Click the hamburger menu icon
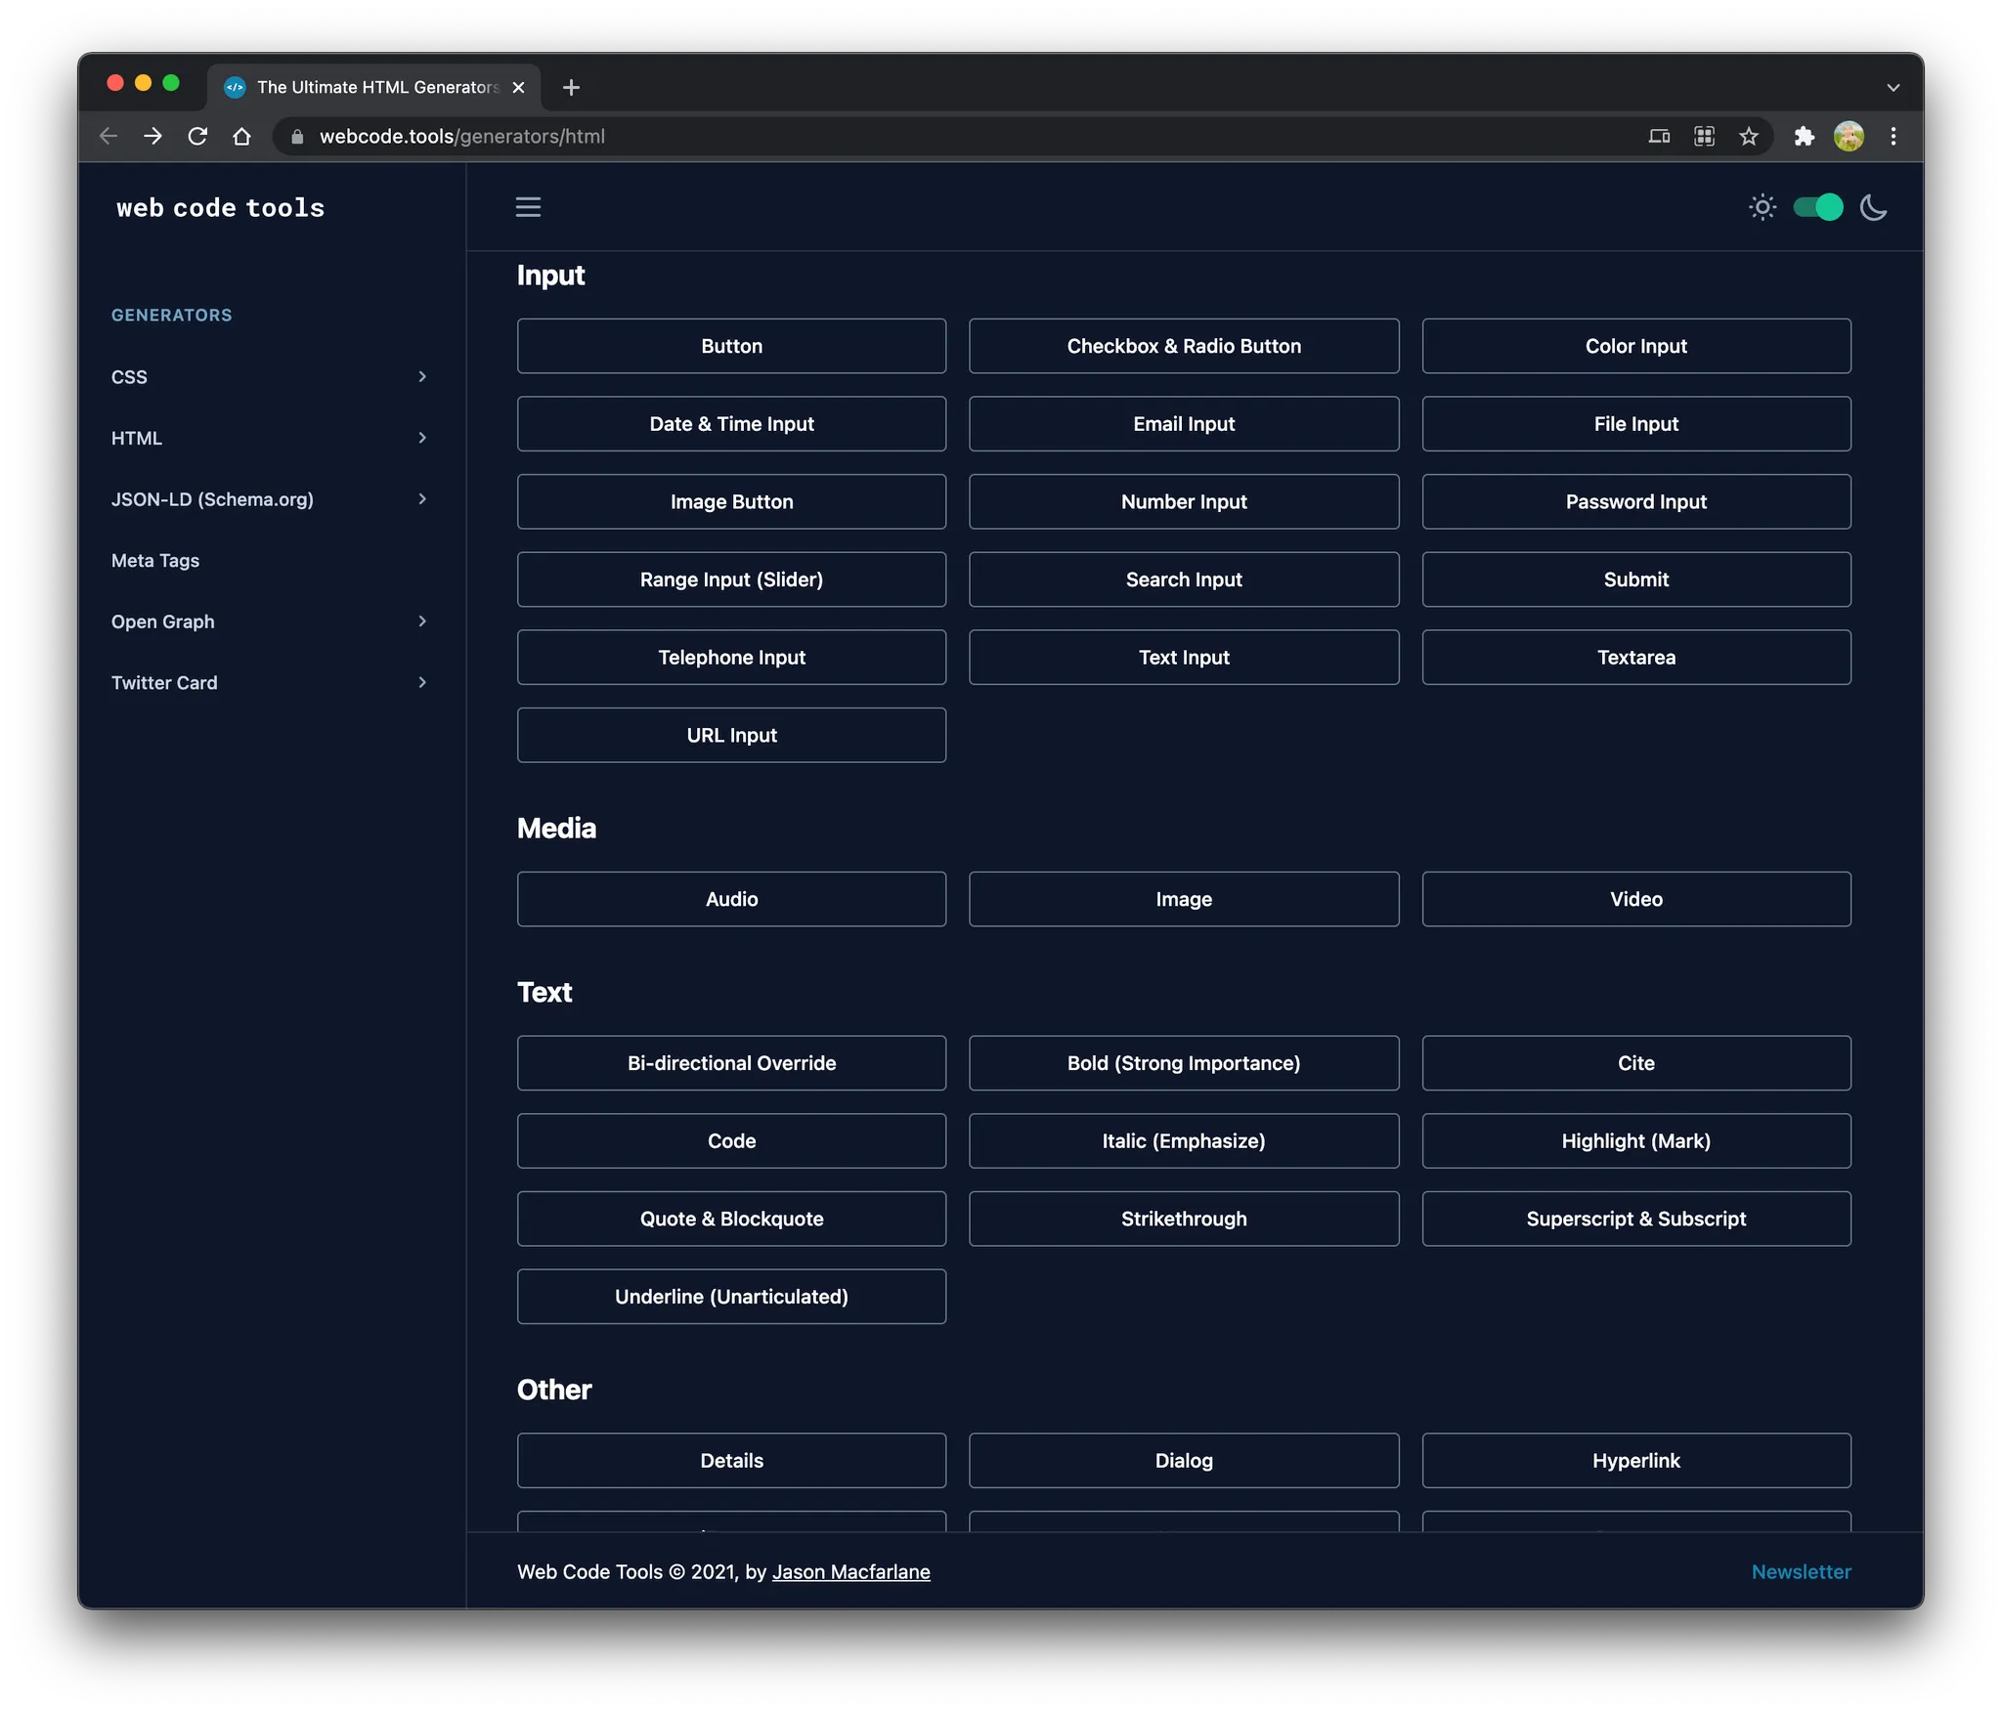Viewport: 2002px width, 1712px height. coord(528,207)
